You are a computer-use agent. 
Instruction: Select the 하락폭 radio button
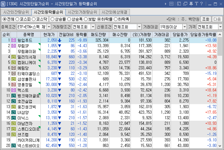(116, 19)
